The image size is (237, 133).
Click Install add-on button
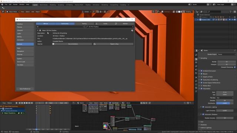(104, 24)
